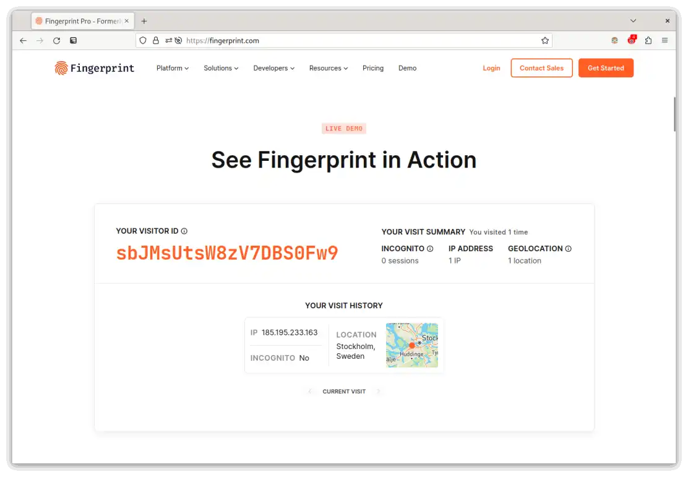Viewport: 688px width, 477px height.
Task: Open the extensions puzzle icon
Action: pyautogui.click(x=648, y=40)
